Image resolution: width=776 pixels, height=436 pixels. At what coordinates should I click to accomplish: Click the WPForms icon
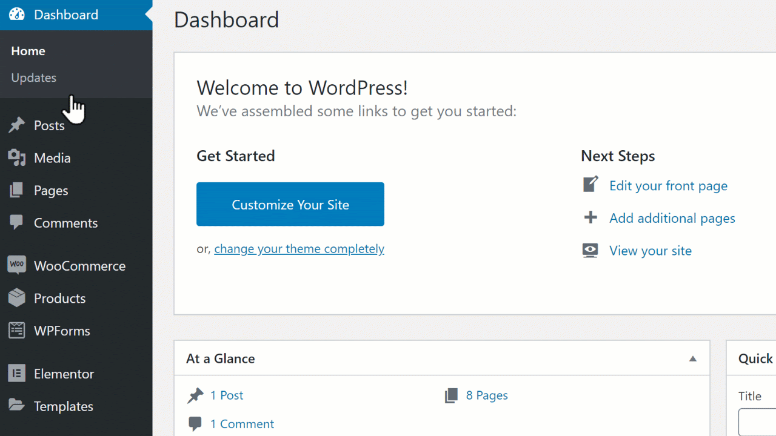17,331
